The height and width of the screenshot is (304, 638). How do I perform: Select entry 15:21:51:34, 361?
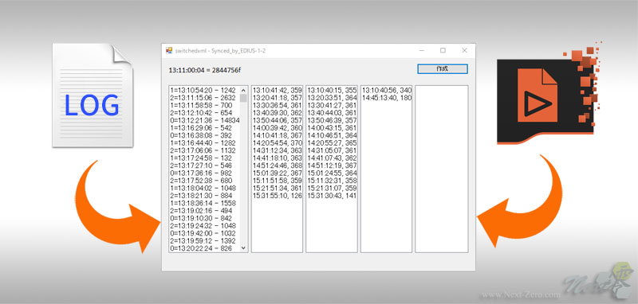pyautogui.click(x=277, y=188)
